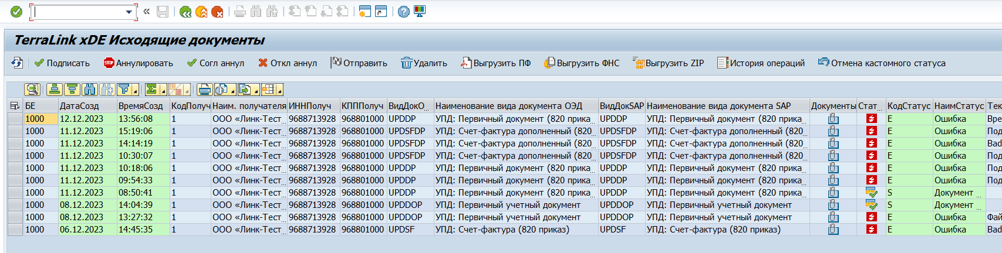Click the Find binoculars icon in grid toolbar
This screenshot has height=253, width=1002.
(x=89, y=90)
